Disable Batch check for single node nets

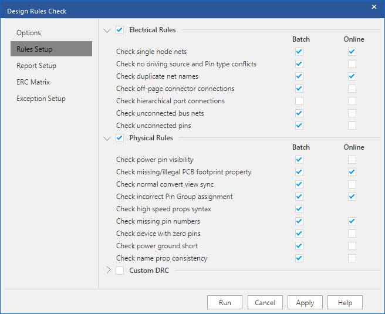[299, 52]
